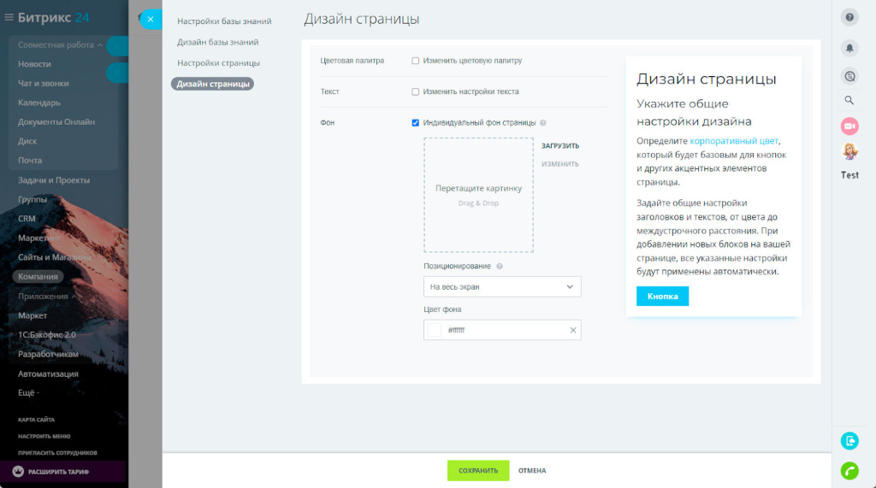Click the magnifier search icon in right sidebar
876x488 pixels.
(849, 100)
